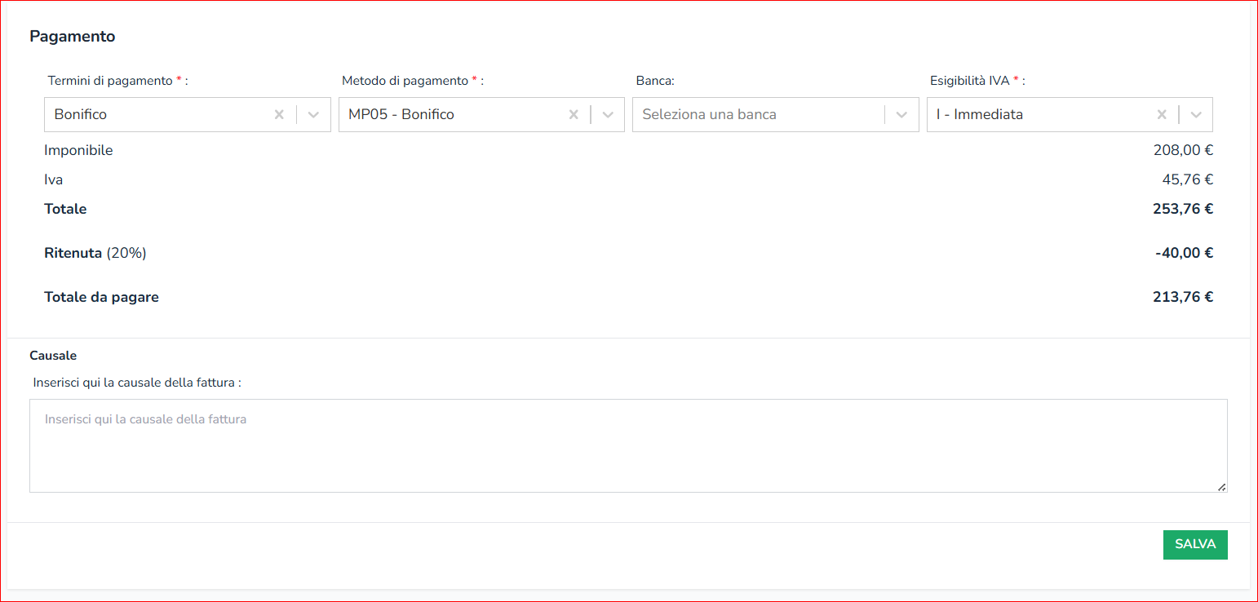1258x602 pixels.
Task: Click the Imponibile amount 208,00 €
Action: coord(1183,150)
